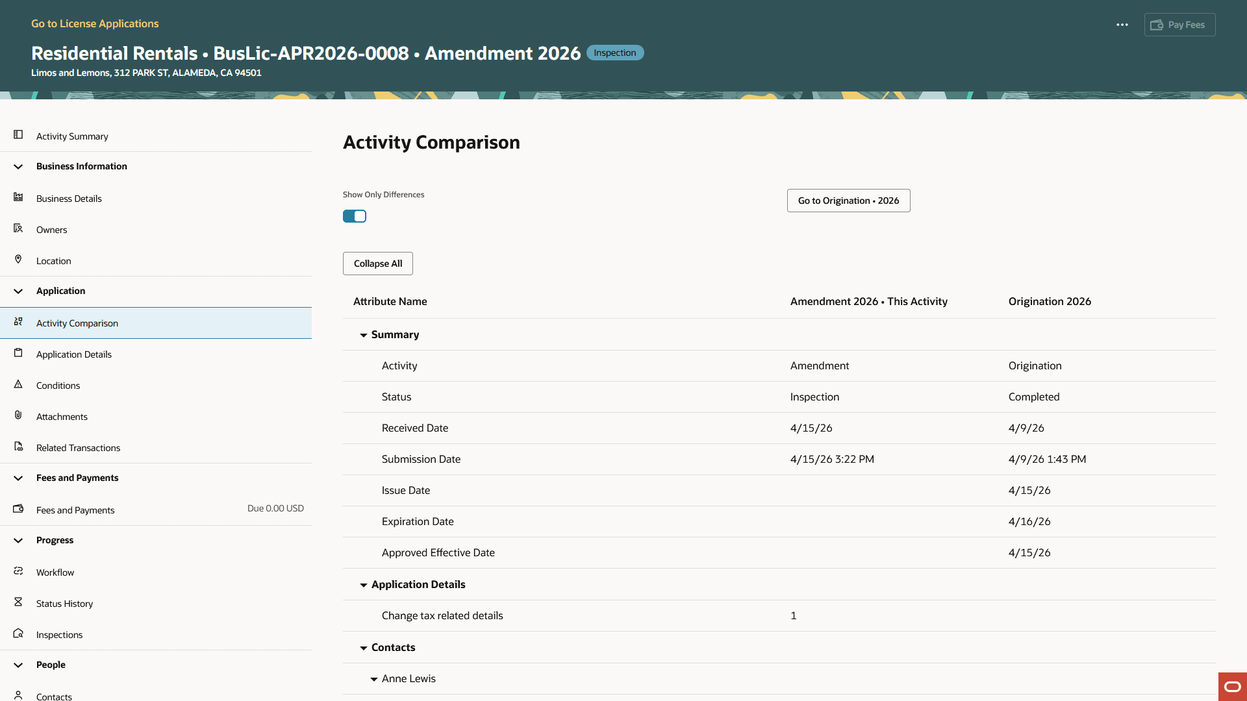Click the Collapse All button
This screenshot has width=1247, height=701.
coord(378,264)
